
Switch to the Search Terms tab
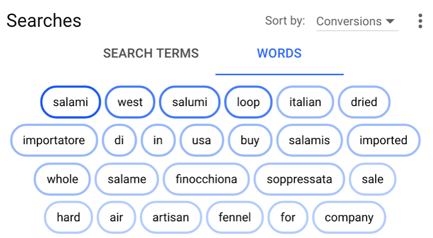[151, 53]
